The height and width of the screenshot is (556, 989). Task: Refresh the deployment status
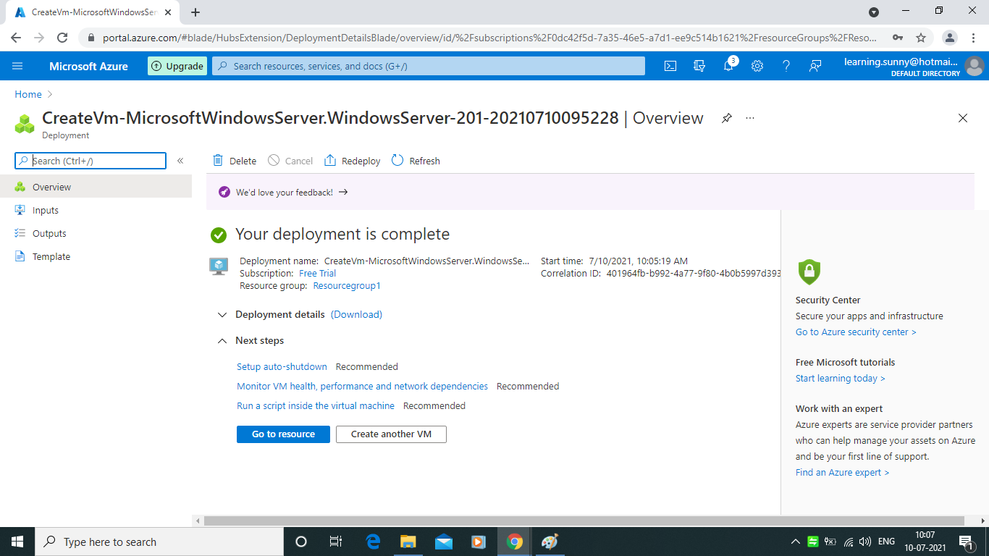(x=415, y=160)
